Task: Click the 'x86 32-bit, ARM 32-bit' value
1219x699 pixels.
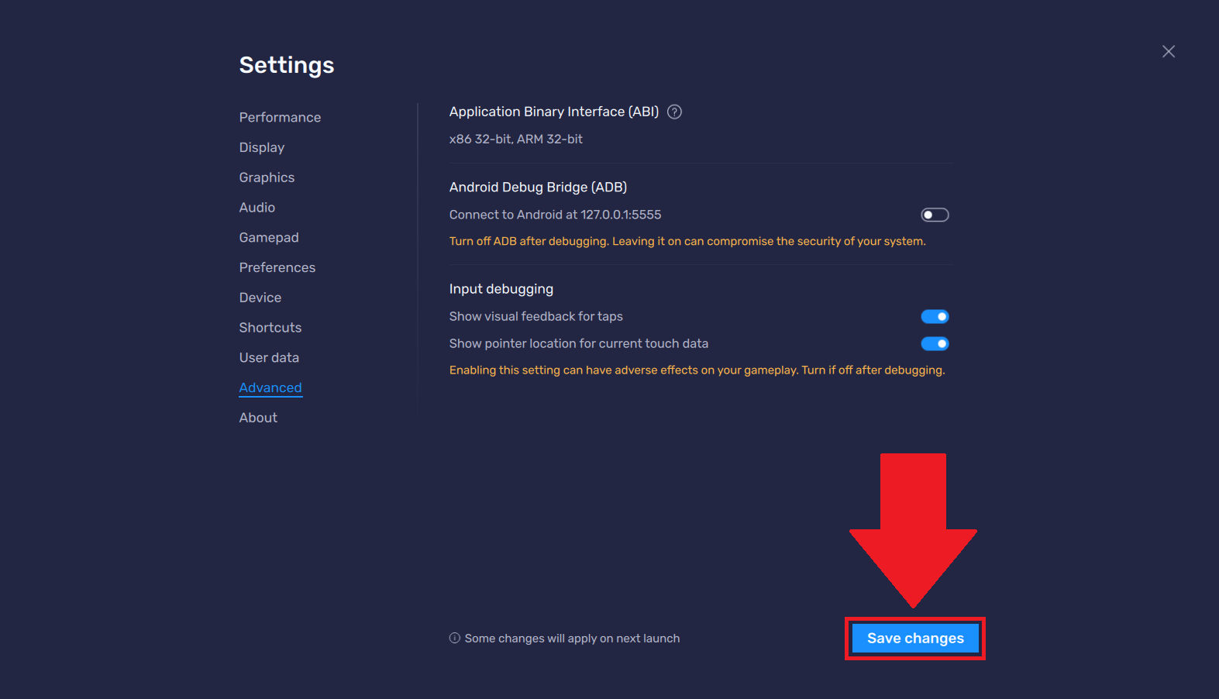Action: [516, 139]
